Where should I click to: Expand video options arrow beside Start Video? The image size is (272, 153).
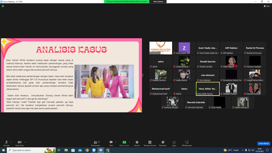25,142
